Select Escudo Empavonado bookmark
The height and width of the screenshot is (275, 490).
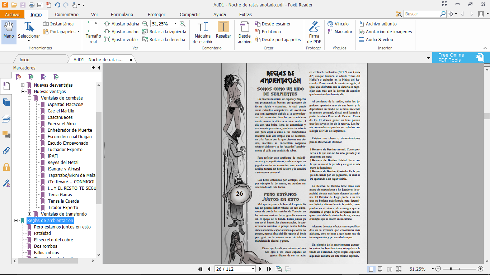tap(68, 143)
